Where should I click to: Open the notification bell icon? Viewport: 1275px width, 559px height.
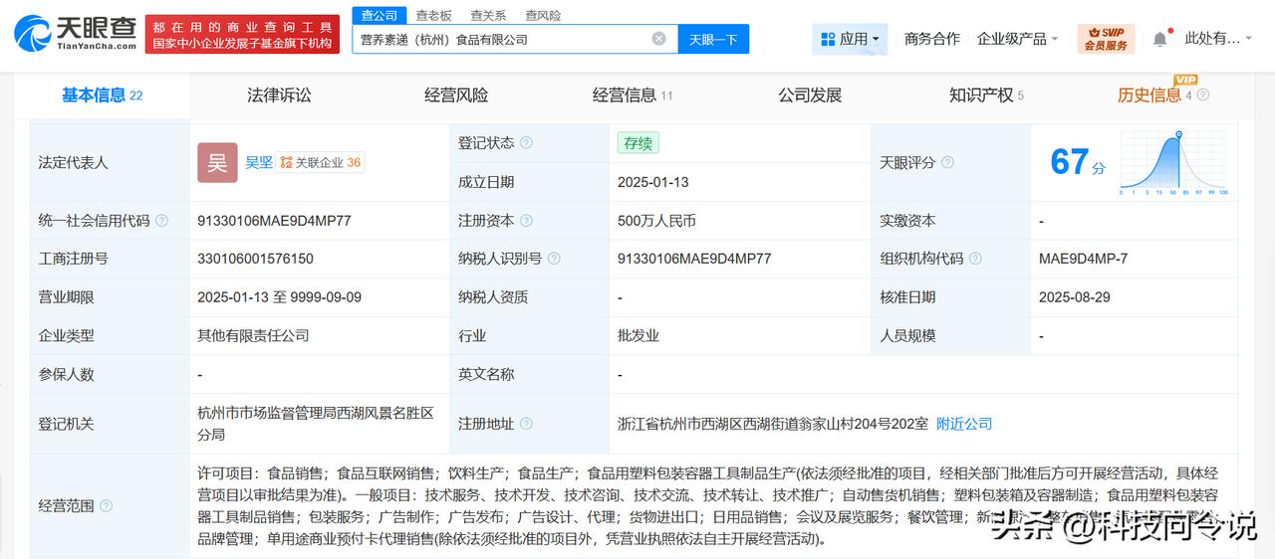1159,39
